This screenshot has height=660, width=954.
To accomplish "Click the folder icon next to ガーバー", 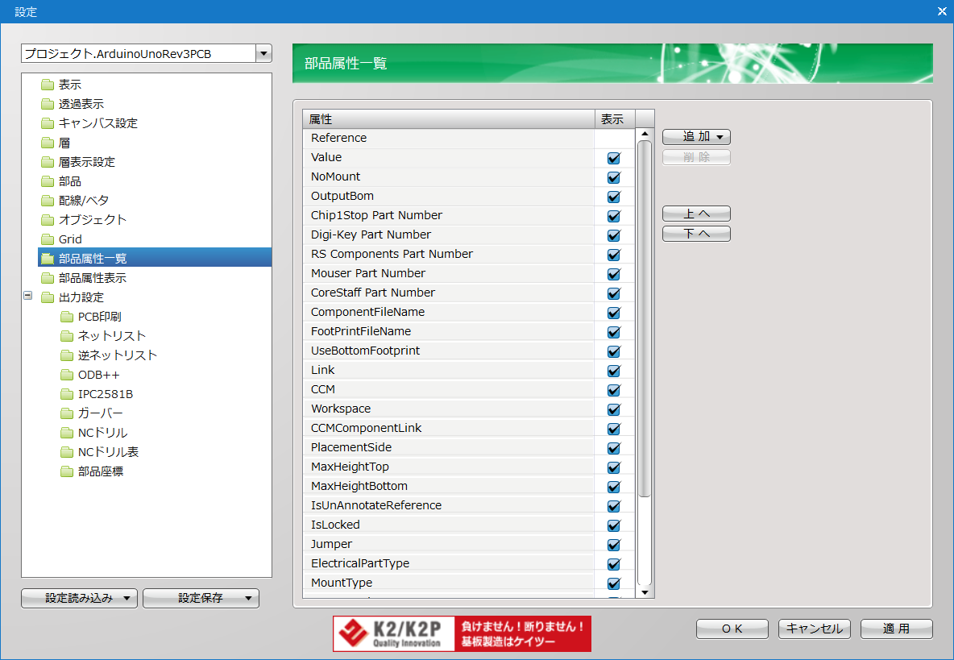I will 66,413.
